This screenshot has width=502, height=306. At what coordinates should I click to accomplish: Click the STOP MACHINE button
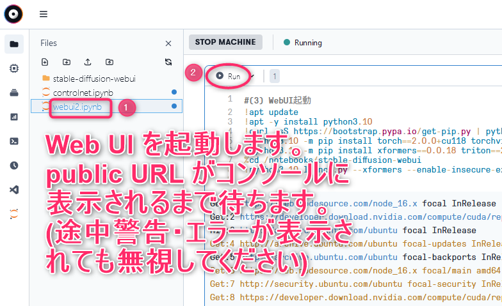pyautogui.click(x=225, y=42)
